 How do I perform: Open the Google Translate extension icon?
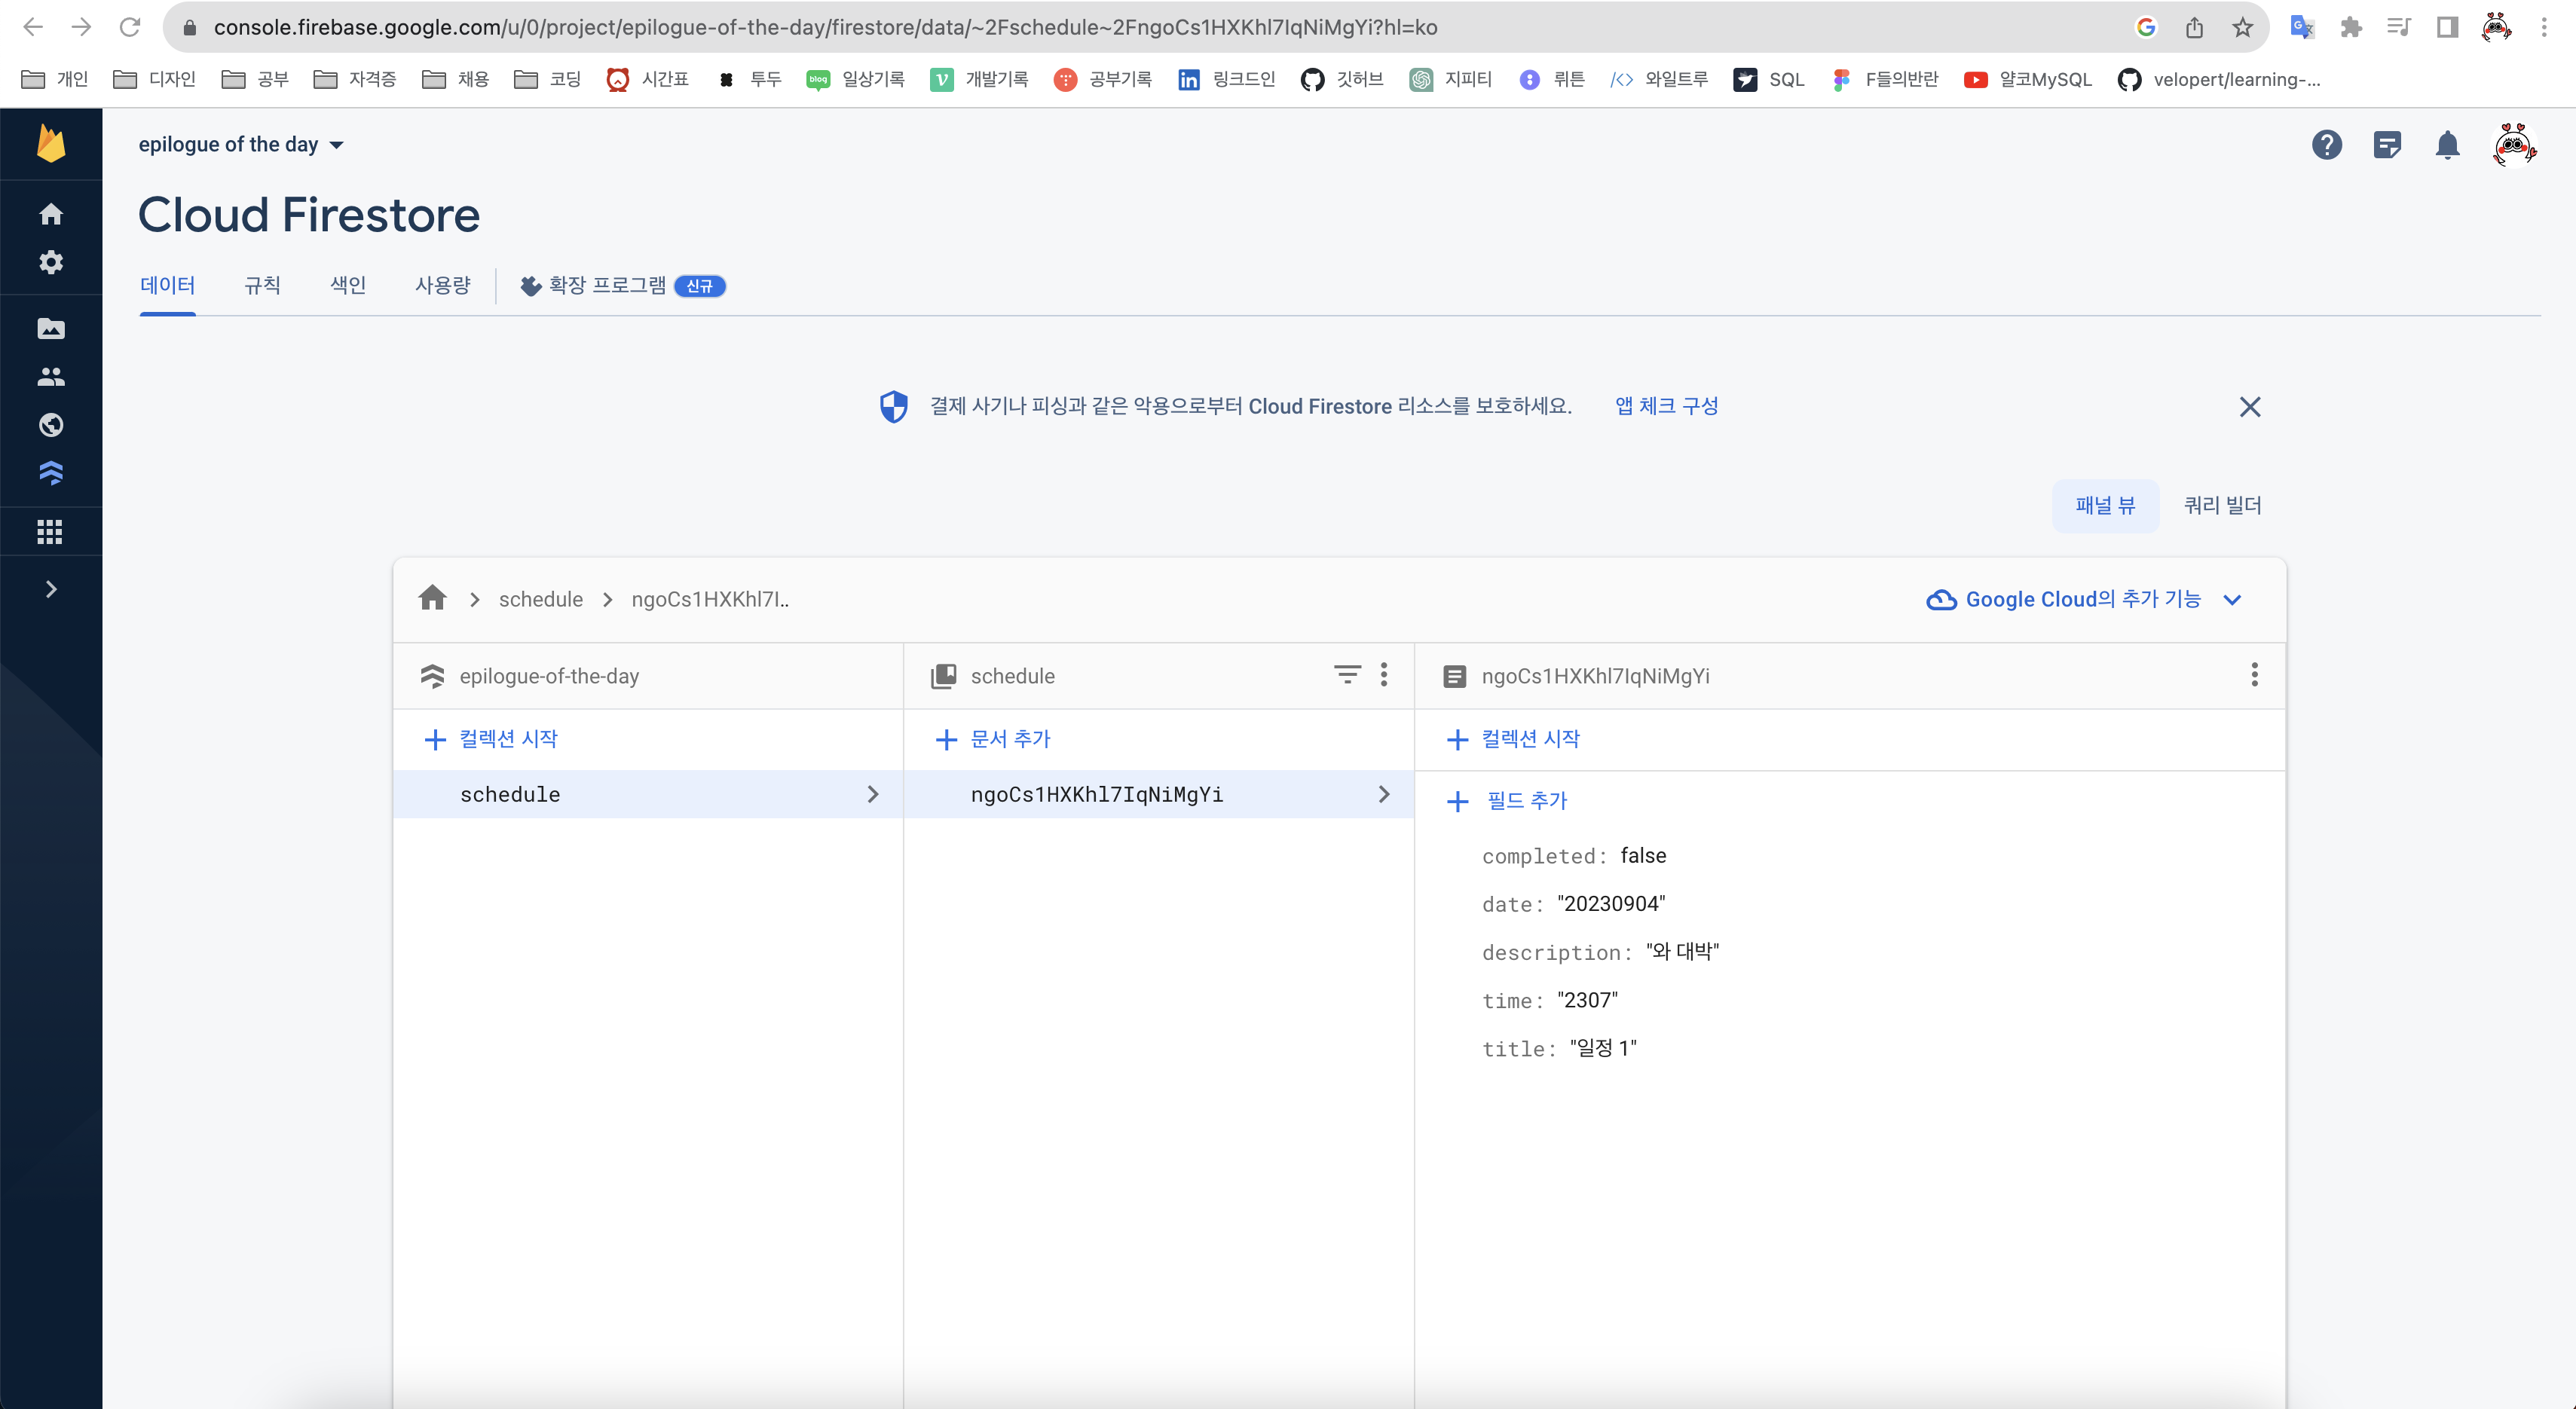[x=2301, y=27]
